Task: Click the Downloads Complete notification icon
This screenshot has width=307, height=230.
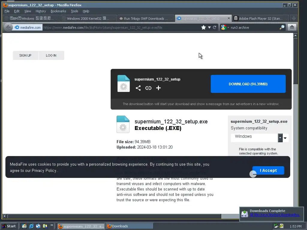Action: click(245, 214)
